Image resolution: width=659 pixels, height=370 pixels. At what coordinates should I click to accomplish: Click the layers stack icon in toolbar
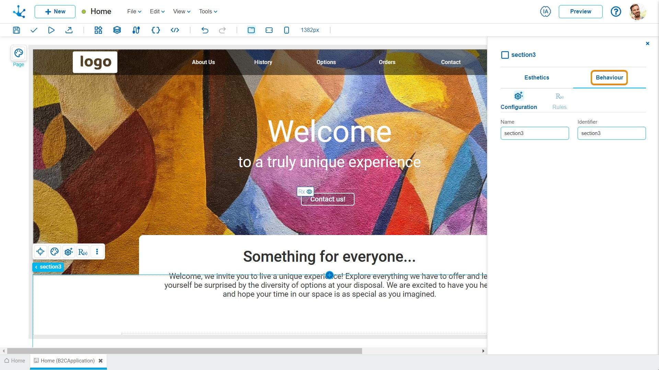pos(117,30)
